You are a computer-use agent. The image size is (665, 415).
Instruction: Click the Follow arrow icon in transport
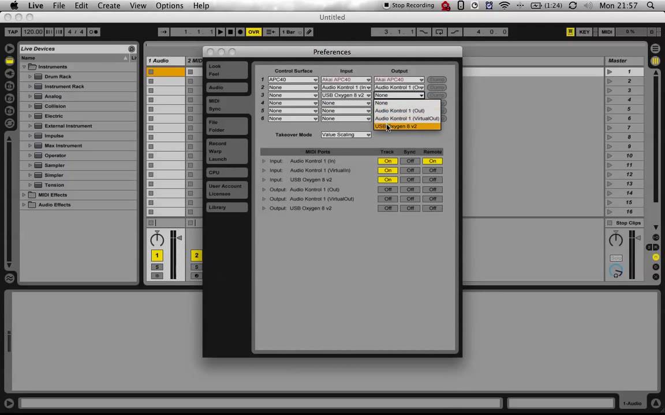point(164,32)
